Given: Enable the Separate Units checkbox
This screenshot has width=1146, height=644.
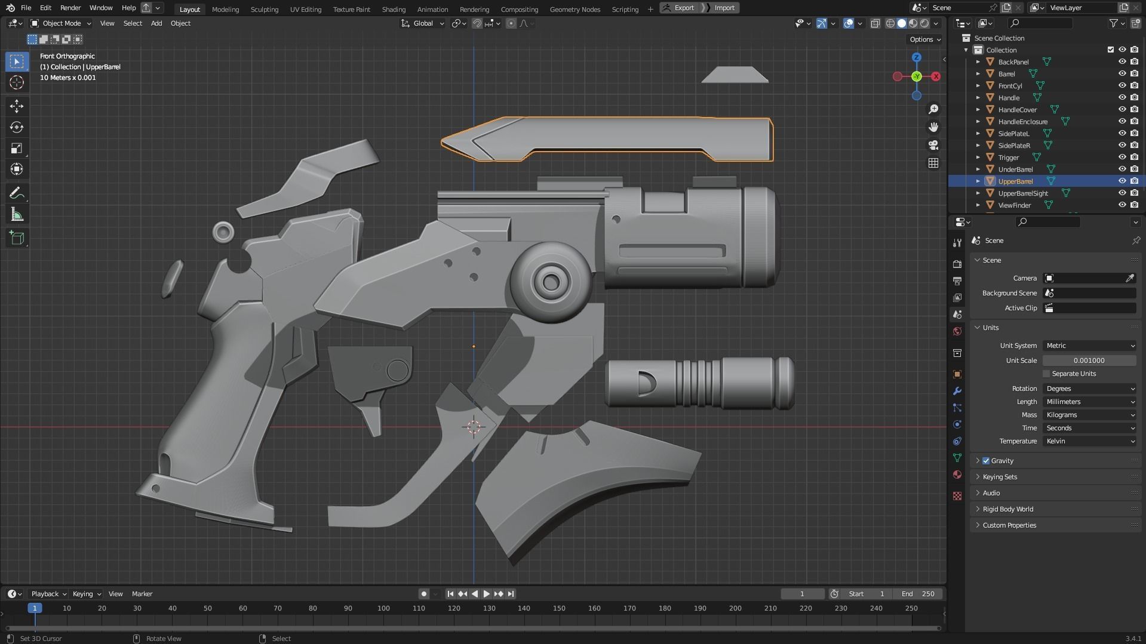Looking at the screenshot, I should point(1046,374).
